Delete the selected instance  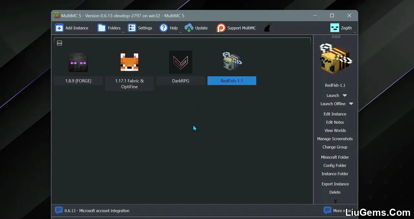[335, 192]
